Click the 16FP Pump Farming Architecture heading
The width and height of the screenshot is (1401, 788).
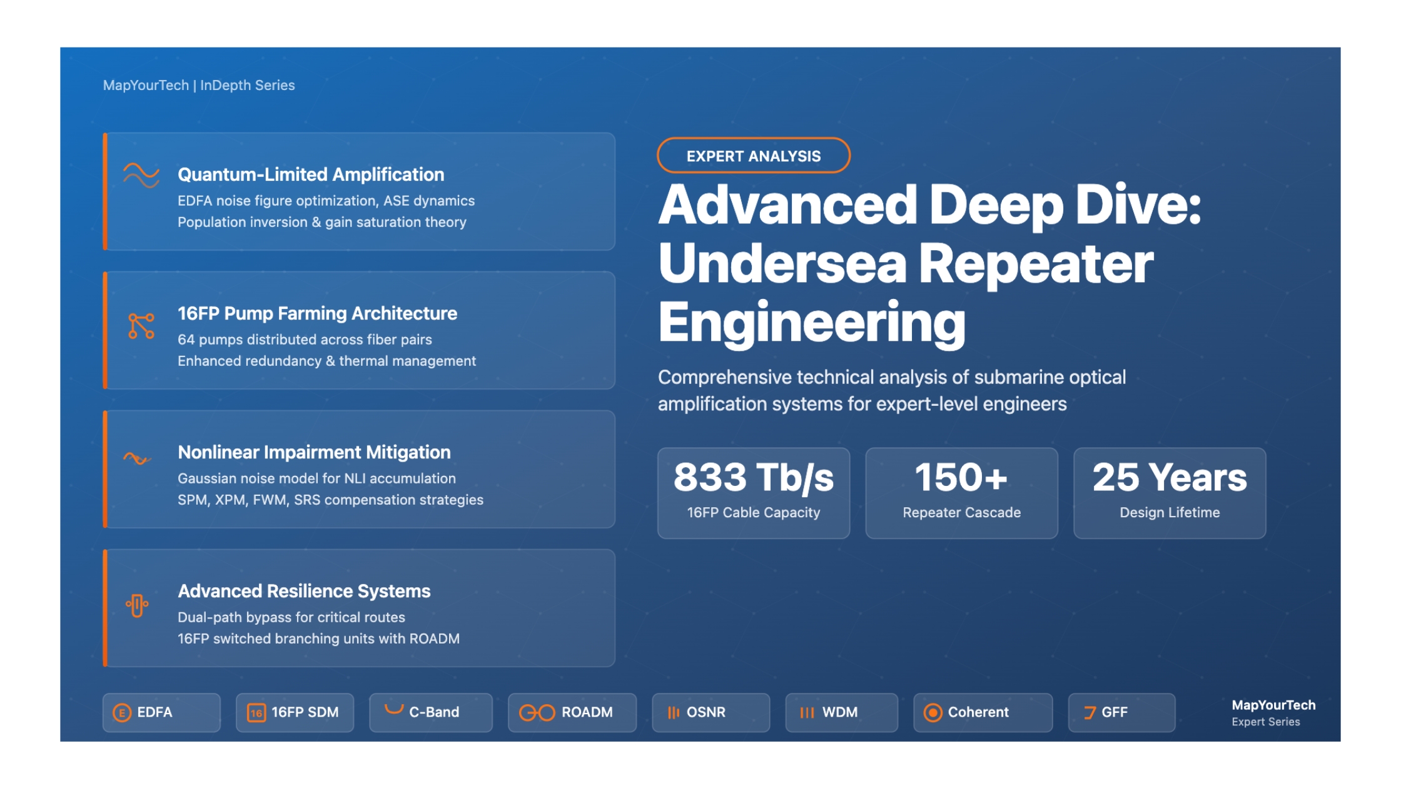(318, 313)
